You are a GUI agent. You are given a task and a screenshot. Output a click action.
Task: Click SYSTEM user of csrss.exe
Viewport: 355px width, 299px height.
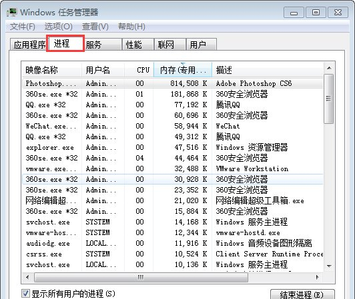tap(97, 254)
